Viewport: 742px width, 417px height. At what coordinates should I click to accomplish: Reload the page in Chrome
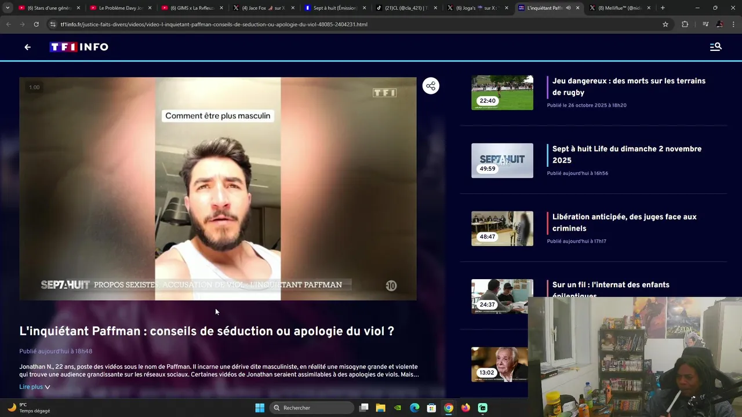coord(36,24)
